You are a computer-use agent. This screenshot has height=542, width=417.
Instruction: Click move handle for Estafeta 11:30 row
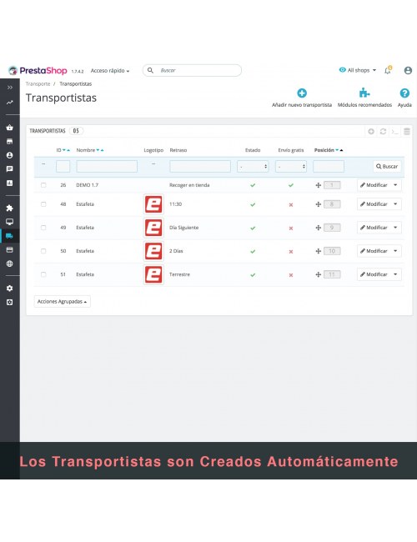click(x=318, y=204)
